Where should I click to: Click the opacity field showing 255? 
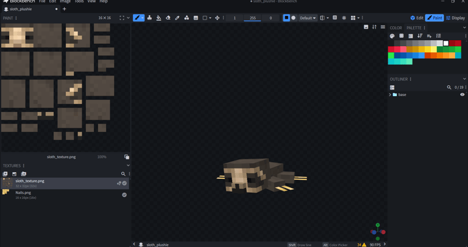[252, 18]
